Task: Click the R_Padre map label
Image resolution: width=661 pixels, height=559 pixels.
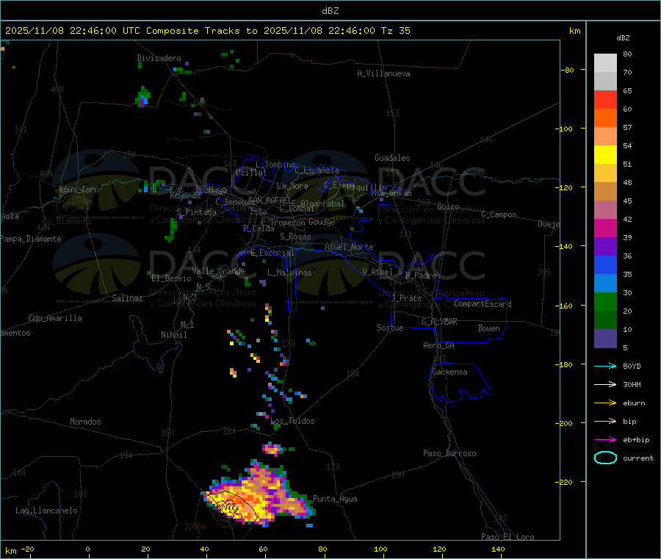Action: (421, 275)
